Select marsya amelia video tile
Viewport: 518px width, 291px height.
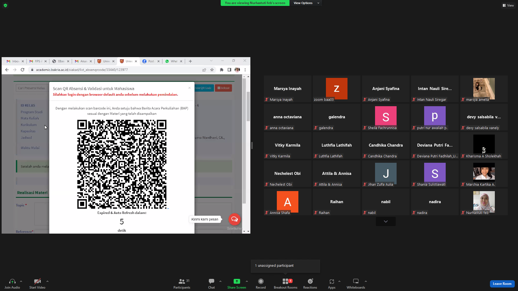[x=484, y=89]
